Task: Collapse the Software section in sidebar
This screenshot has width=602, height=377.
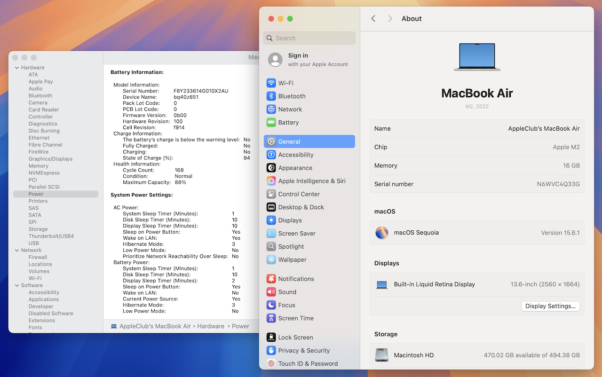Action: [x=17, y=286]
